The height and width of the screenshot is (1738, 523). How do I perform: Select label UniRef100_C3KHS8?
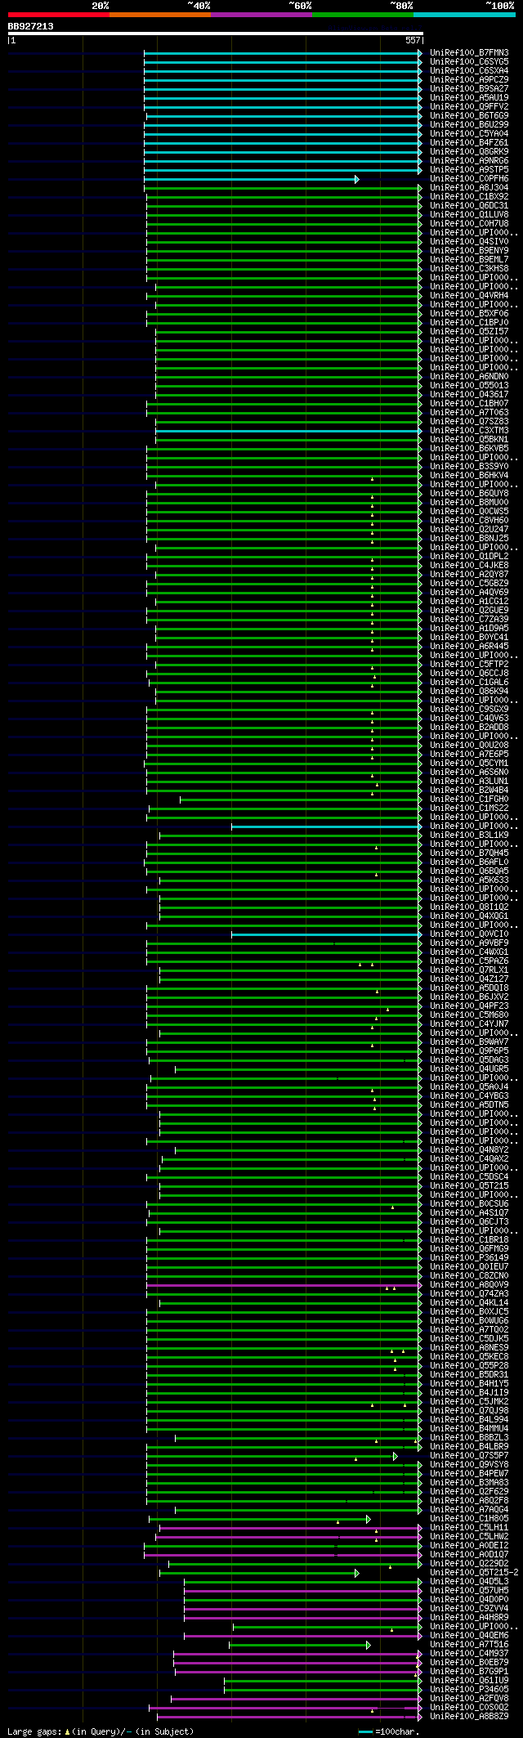pos(469,269)
